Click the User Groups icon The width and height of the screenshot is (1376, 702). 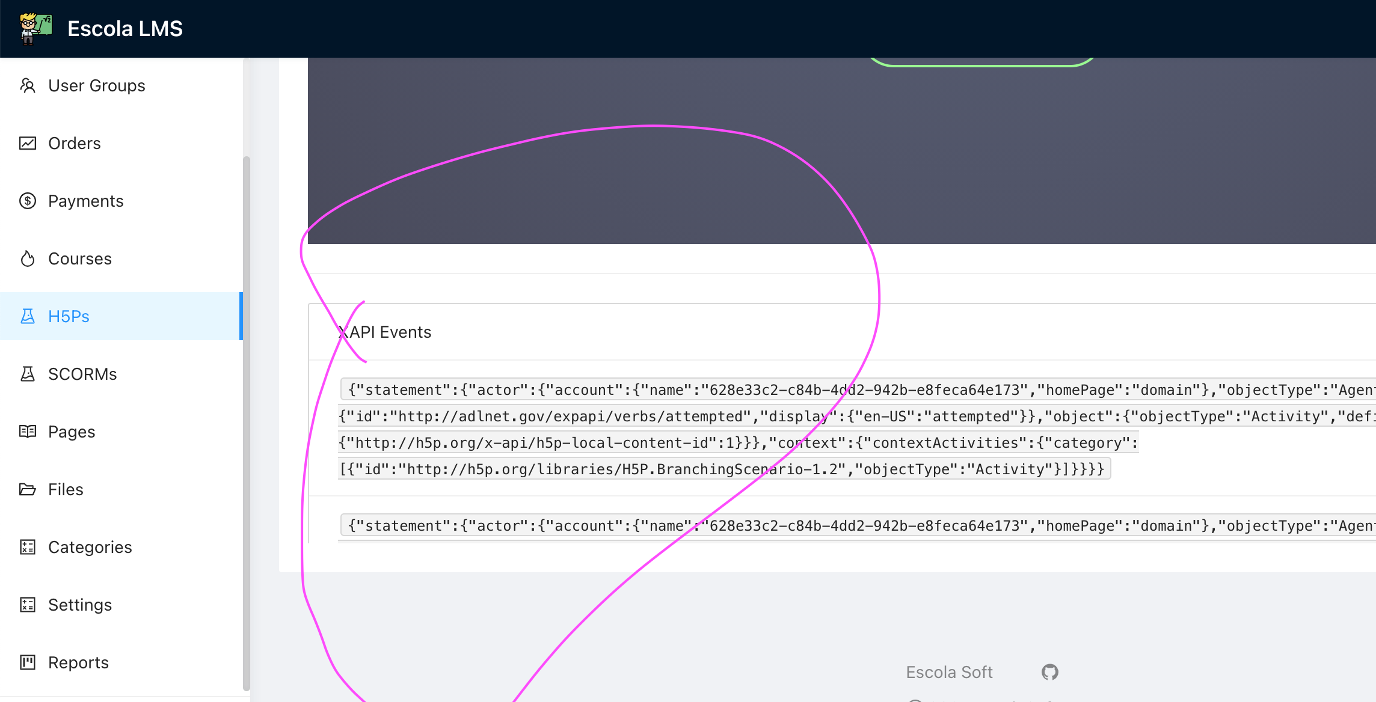[28, 85]
